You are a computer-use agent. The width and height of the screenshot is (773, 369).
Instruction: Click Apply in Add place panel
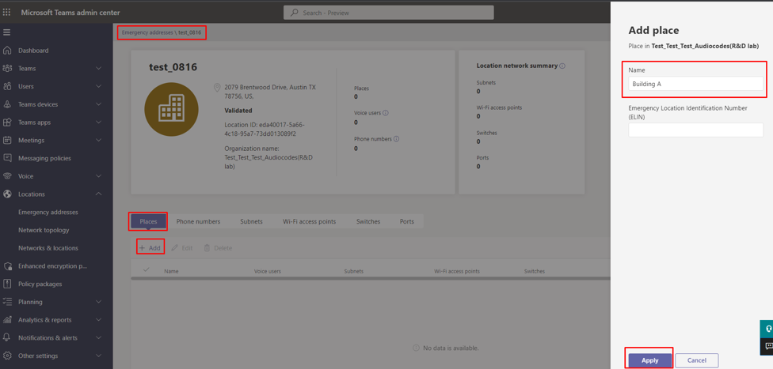click(649, 360)
